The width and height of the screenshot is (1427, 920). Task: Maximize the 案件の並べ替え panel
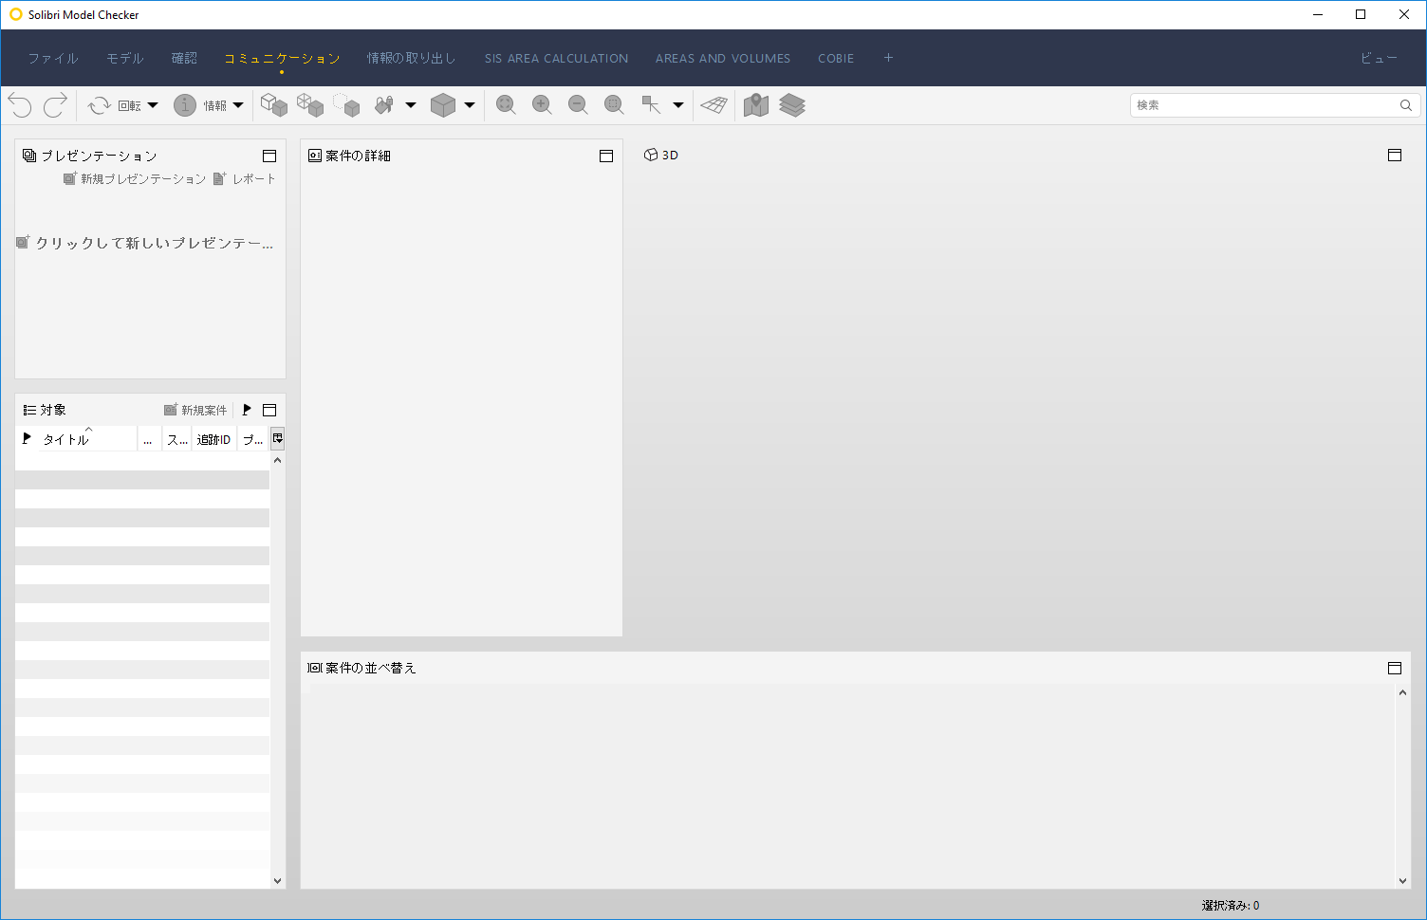[x=1395, y=668]
